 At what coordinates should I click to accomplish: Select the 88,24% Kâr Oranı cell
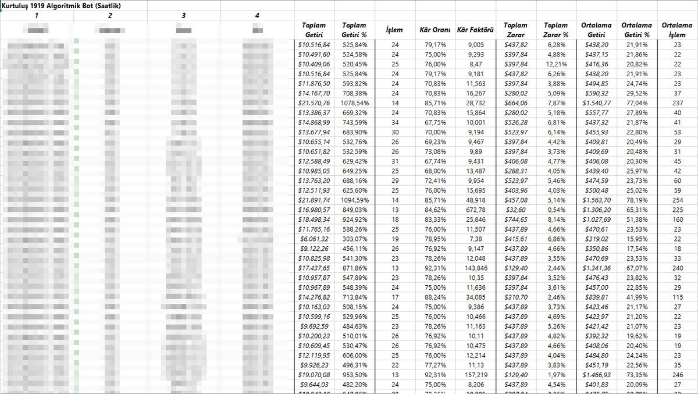click(x=435, y=298)
